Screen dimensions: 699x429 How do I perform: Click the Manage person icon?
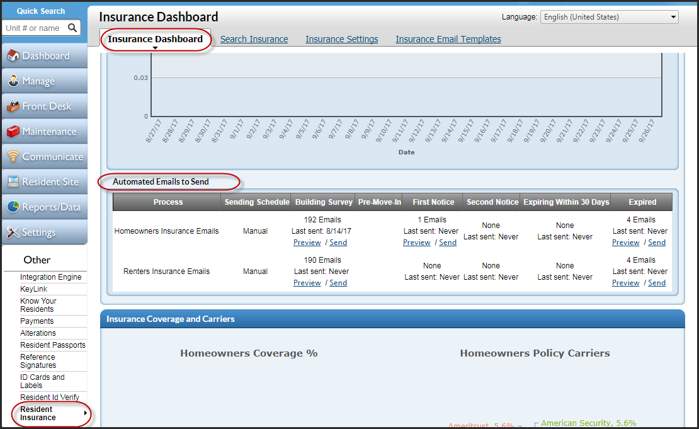click(13, 81)
